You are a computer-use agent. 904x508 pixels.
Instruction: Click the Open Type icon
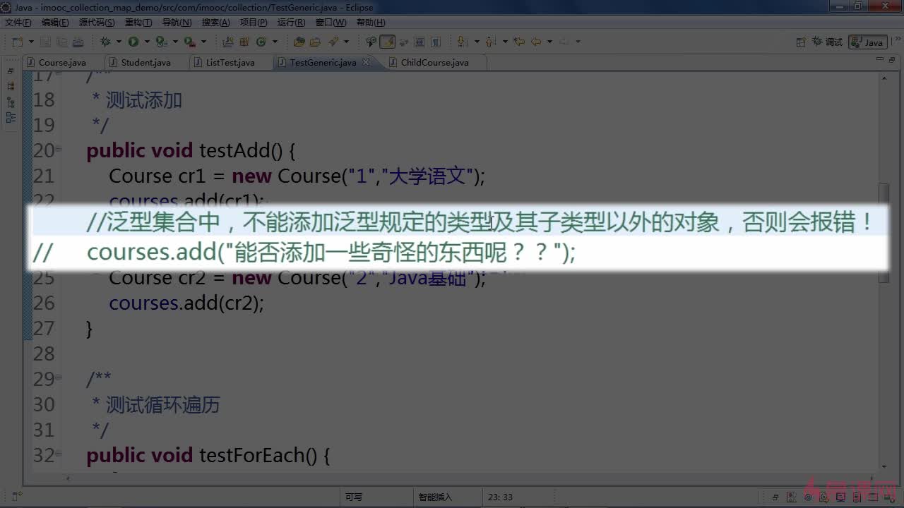[299, 42]
